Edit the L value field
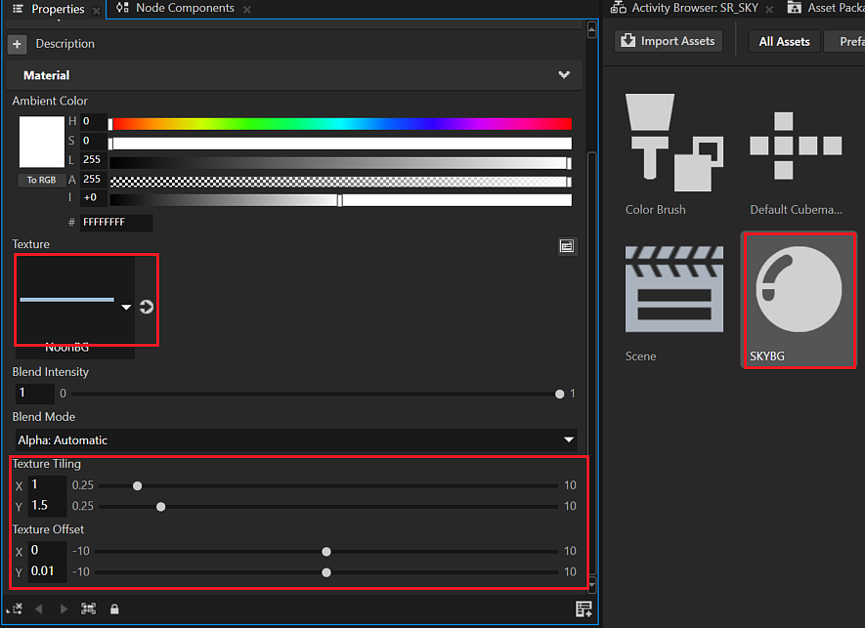 [x=93, y=160]
